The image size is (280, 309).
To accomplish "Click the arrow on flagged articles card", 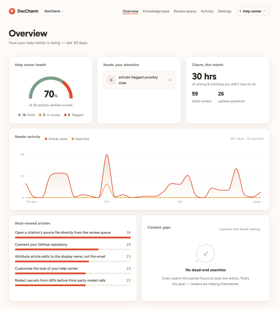I will tap(170, 80).
